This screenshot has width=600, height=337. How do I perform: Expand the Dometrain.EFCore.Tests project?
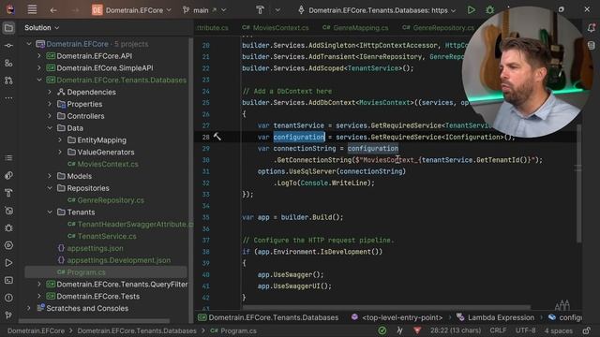coord(39,296)
